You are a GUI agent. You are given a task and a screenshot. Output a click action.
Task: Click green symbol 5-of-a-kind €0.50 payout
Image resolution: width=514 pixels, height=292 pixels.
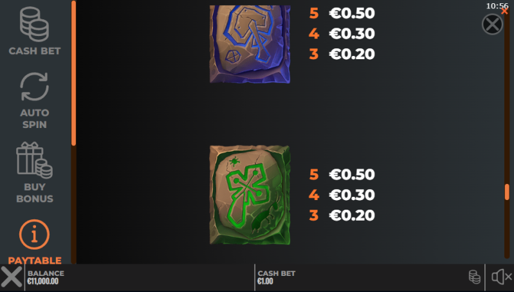[x=342, y=174]
